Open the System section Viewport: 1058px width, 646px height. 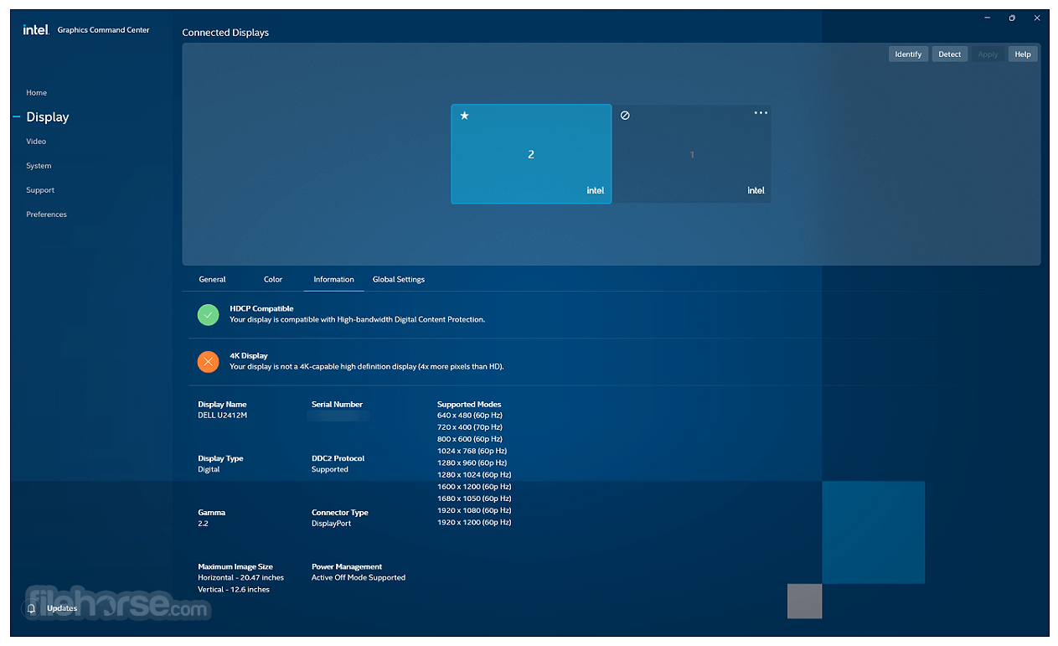click(x=39, y=166)
